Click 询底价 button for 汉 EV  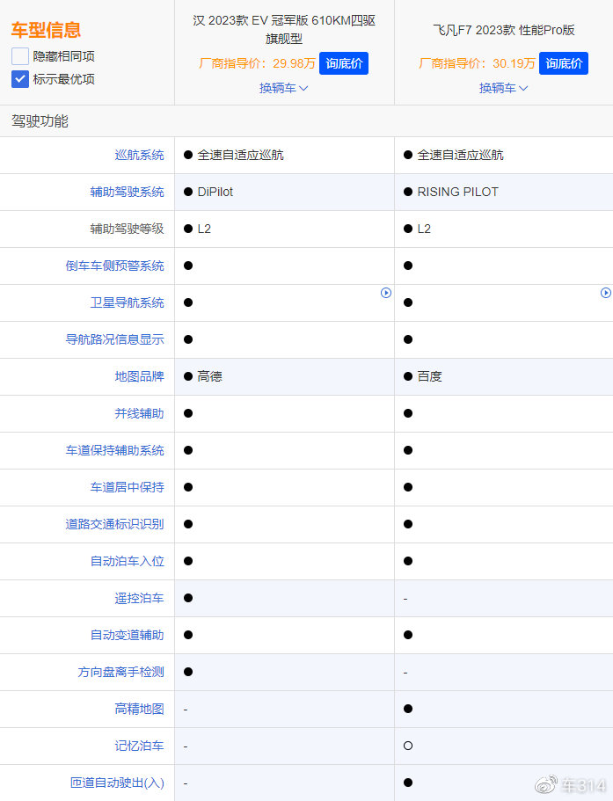344,63
